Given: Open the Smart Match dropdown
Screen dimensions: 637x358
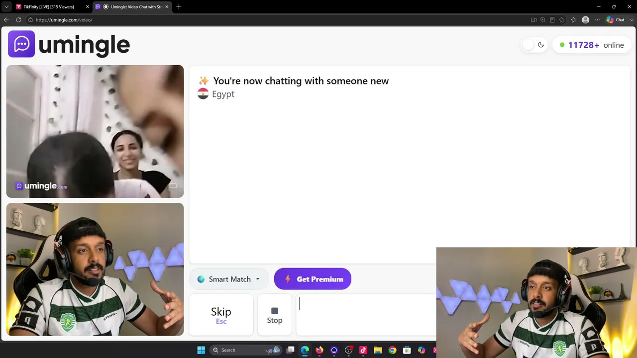Looking at the screenshot, I should pyautogui.click(x=228, y=279).
